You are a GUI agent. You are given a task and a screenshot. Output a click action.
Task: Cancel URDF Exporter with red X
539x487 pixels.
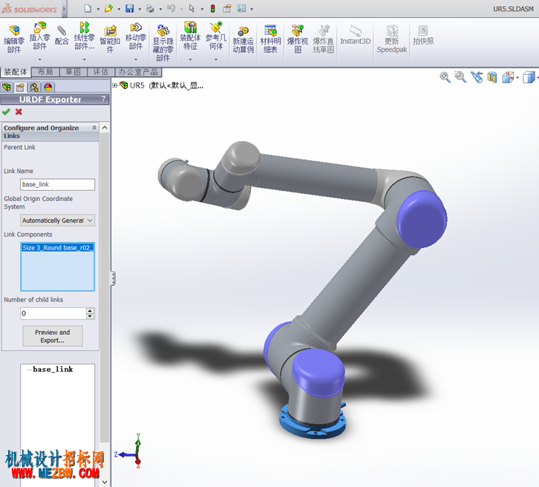click(x=19, y=111)
